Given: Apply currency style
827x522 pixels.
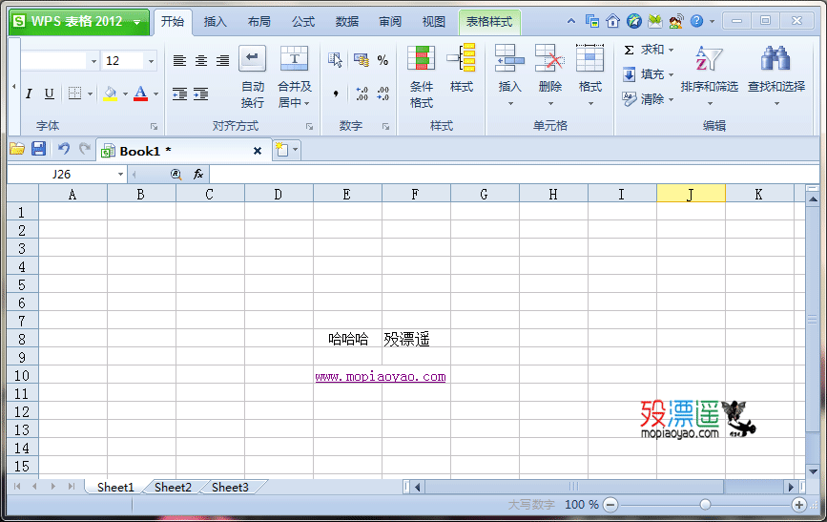Looking at the screenshot, I should point(362,60).
